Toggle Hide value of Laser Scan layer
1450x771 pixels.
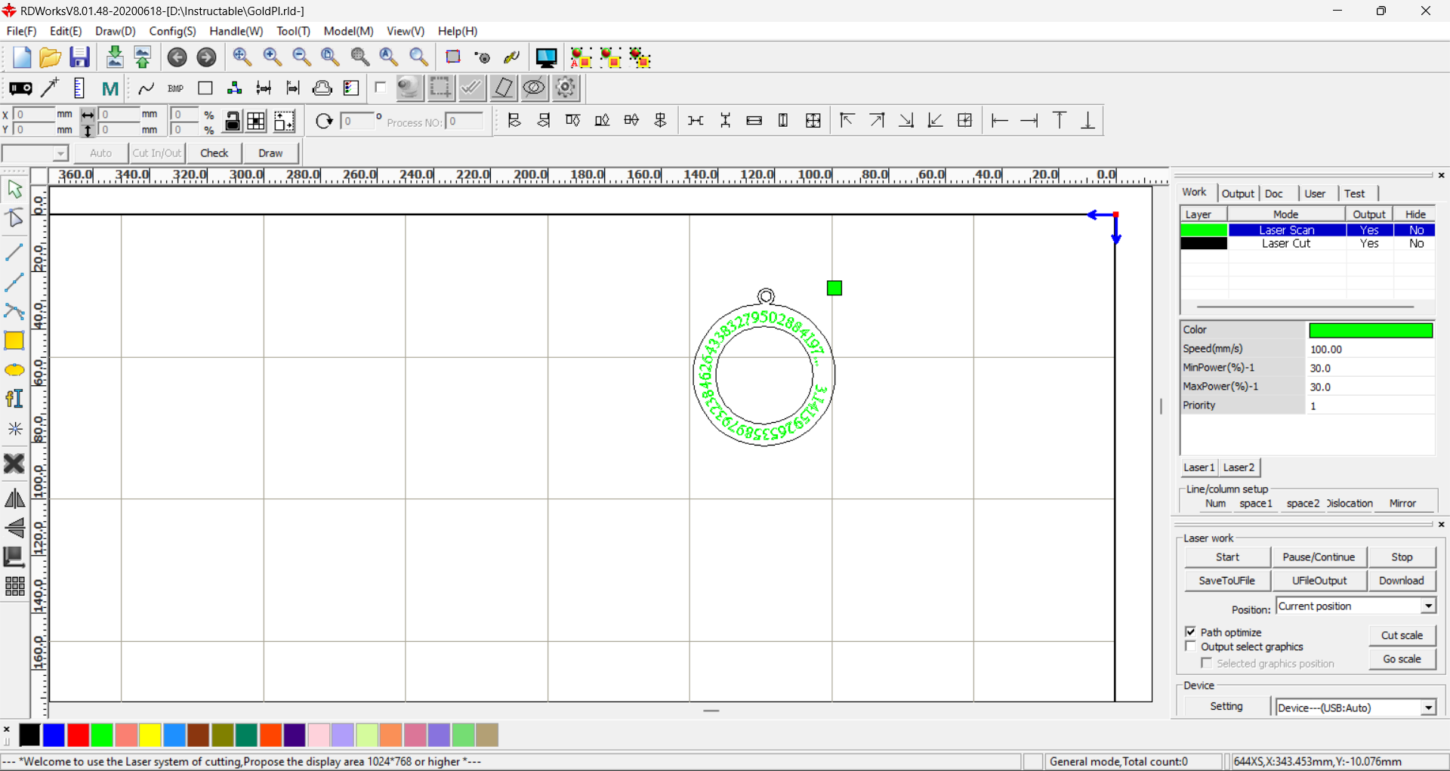(x=1415, y=230)
